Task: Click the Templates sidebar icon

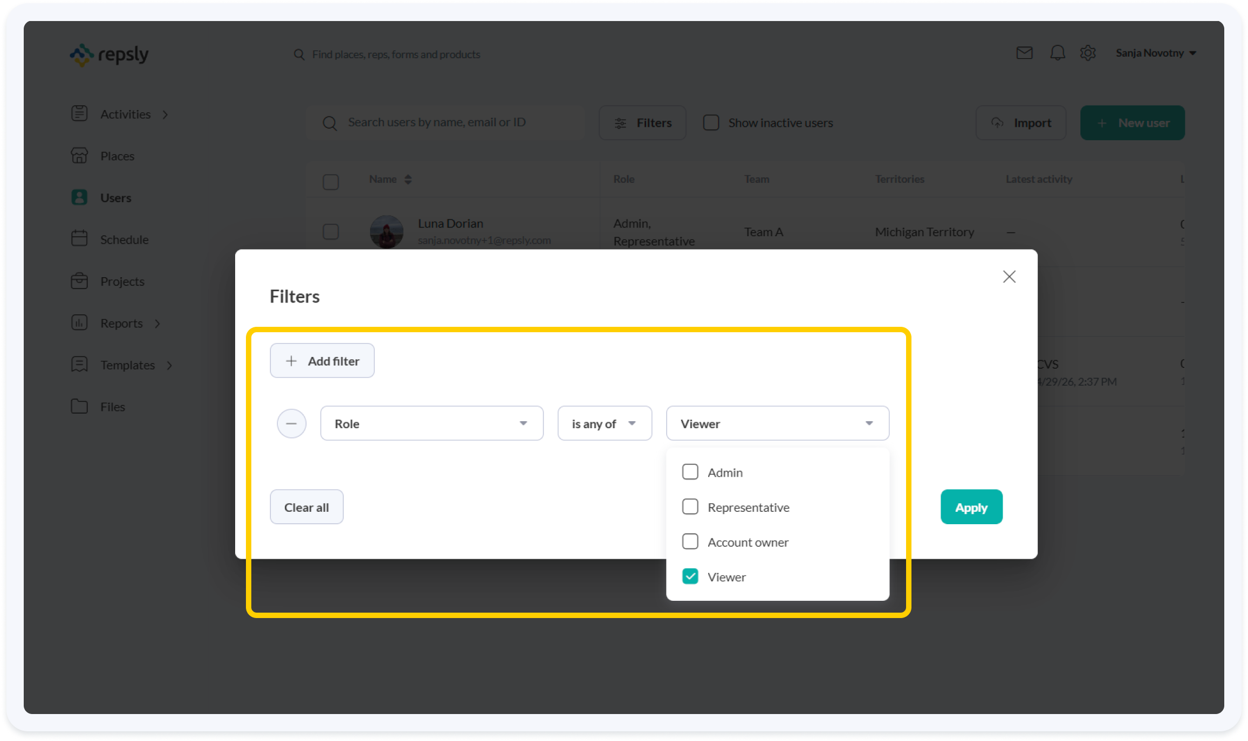Action: [79, 364]
